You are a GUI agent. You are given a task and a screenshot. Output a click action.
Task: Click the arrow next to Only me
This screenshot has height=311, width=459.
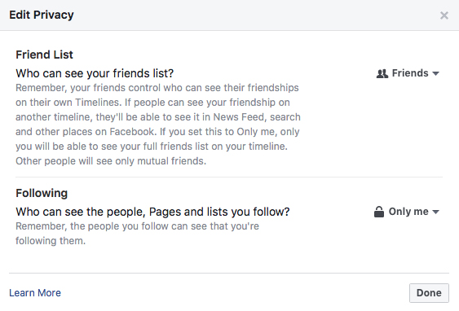pos(435,212)
